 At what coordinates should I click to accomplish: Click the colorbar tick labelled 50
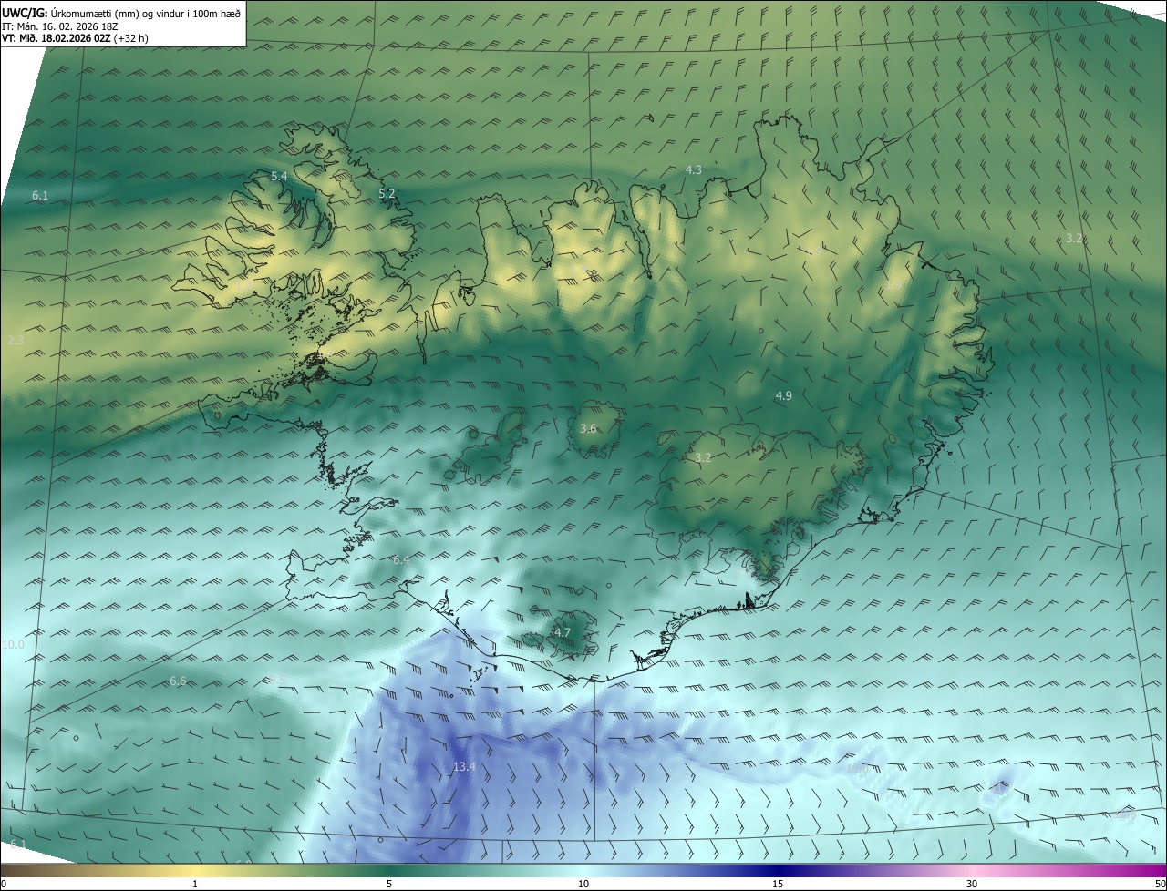click(1161, 885)
